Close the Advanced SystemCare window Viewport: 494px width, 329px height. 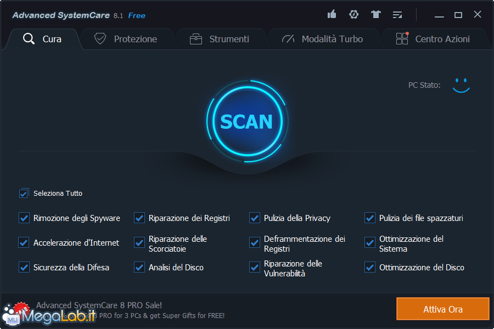(478, 14)
